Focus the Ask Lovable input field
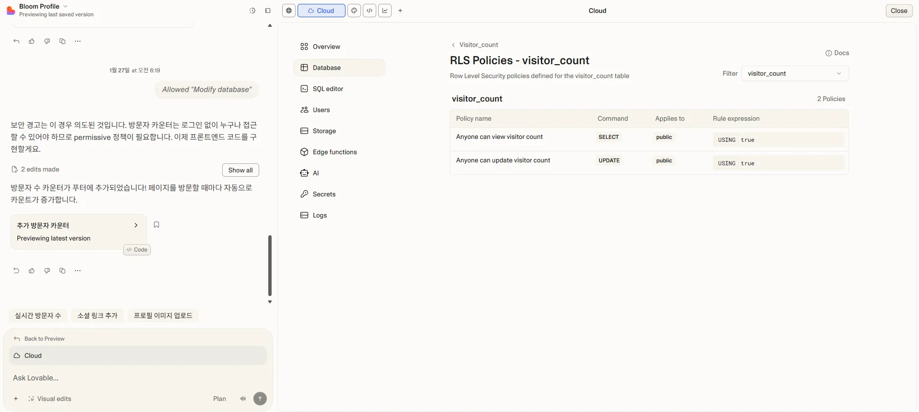 [x=138, y=378]
